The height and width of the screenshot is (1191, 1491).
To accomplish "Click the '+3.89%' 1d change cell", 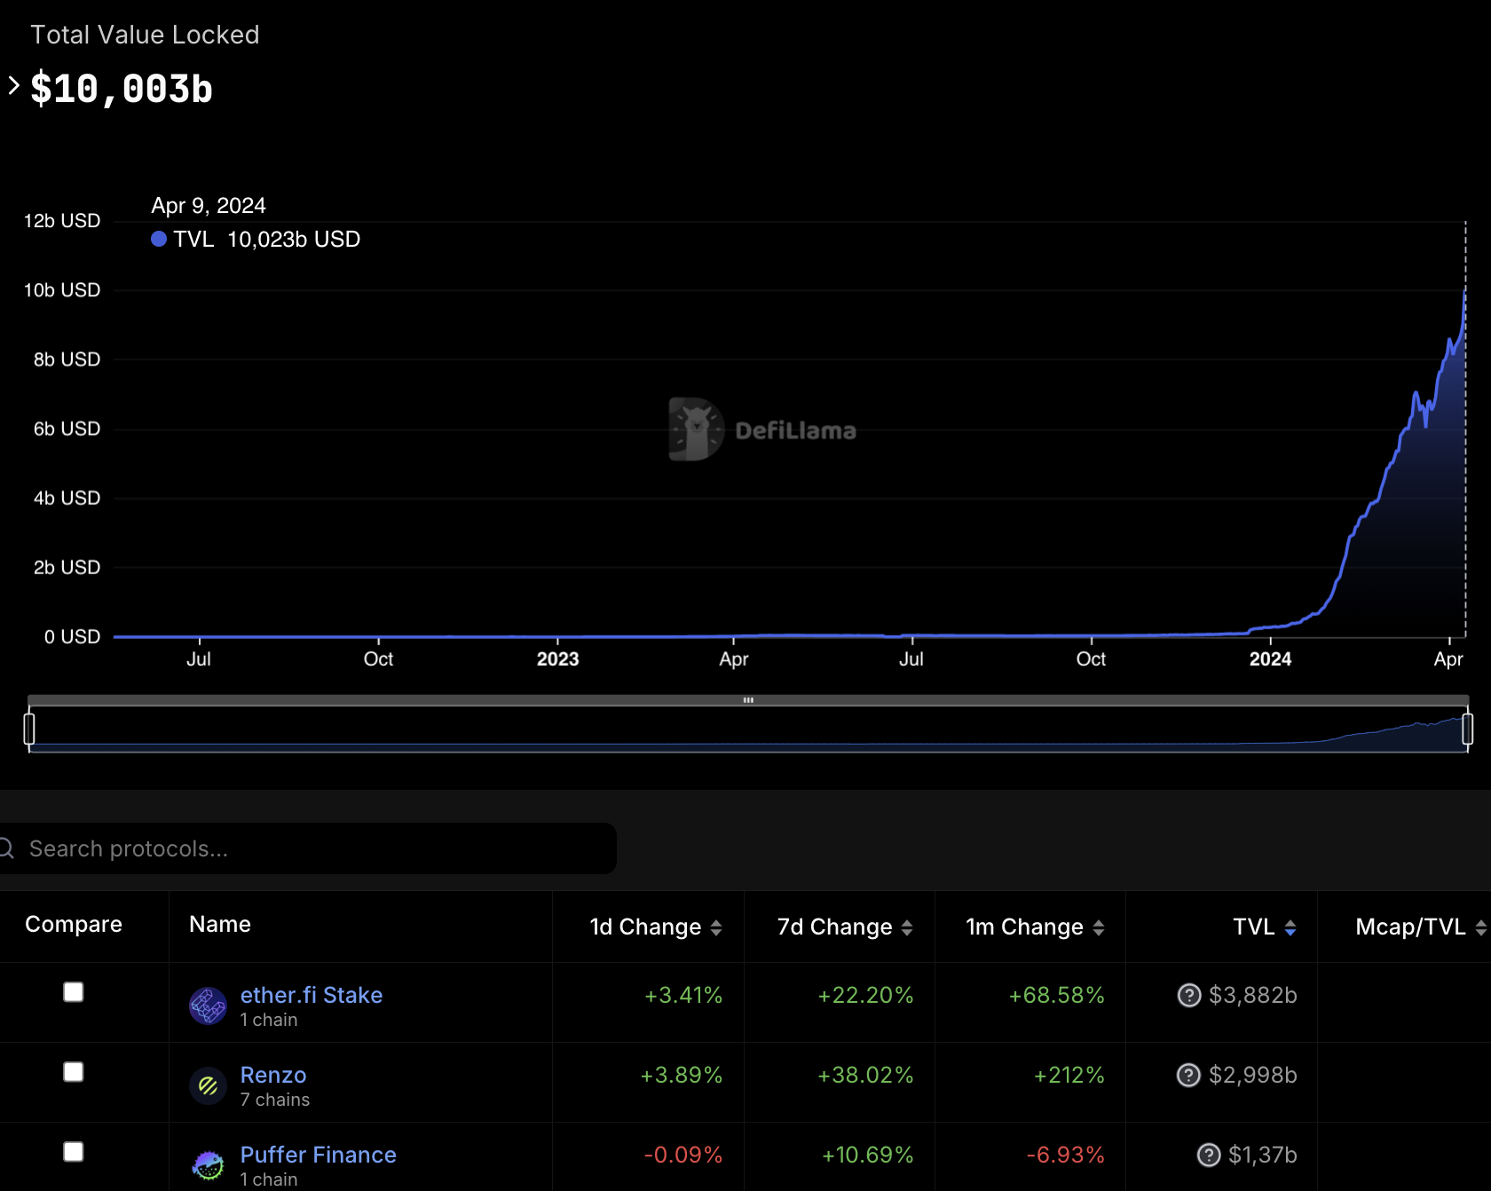I will (682, 1075).
